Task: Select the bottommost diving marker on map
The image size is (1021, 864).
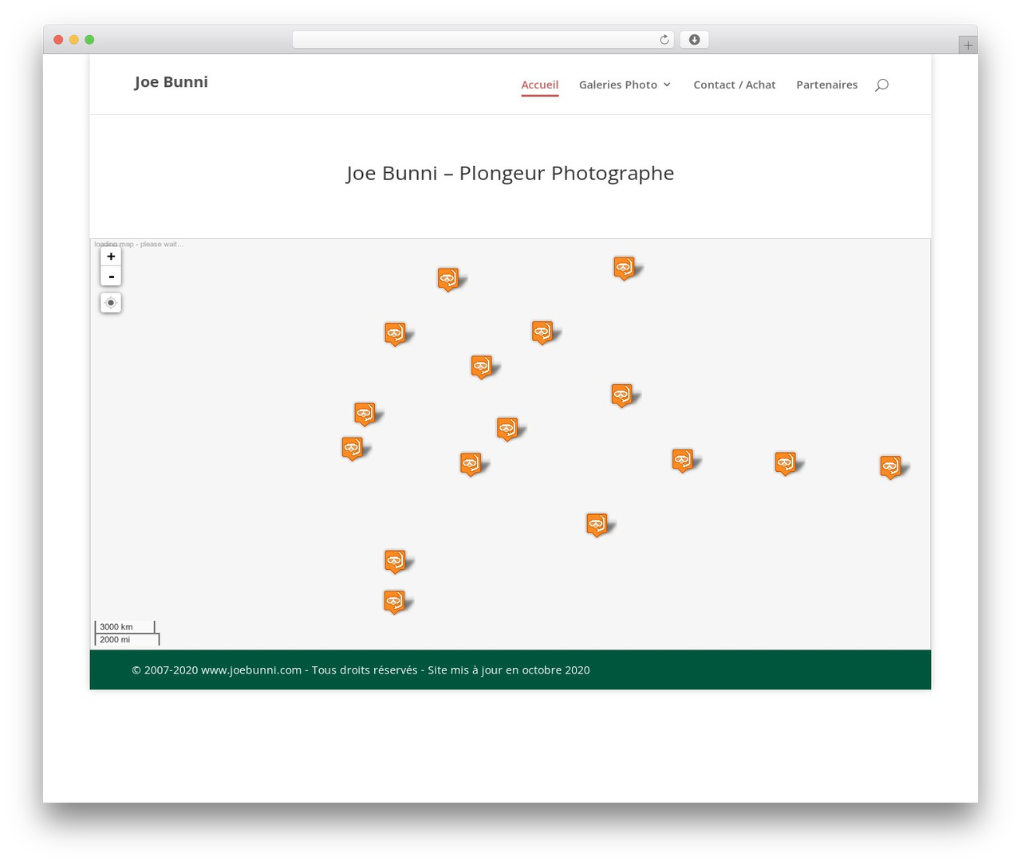Action: tap(394, 601)
